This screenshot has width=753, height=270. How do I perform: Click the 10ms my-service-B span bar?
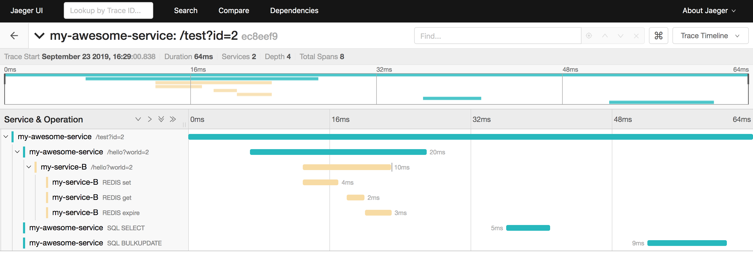pos(347,167)
